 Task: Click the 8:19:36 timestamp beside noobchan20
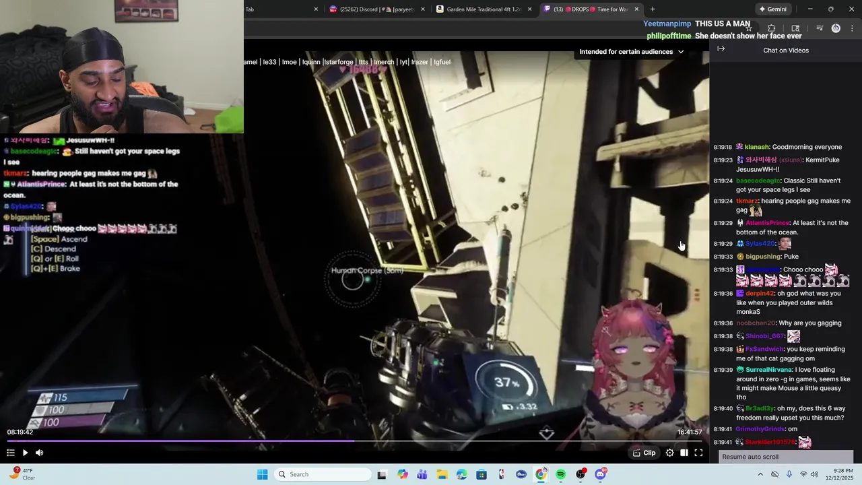pyautogui.click(x=723, y=323)
